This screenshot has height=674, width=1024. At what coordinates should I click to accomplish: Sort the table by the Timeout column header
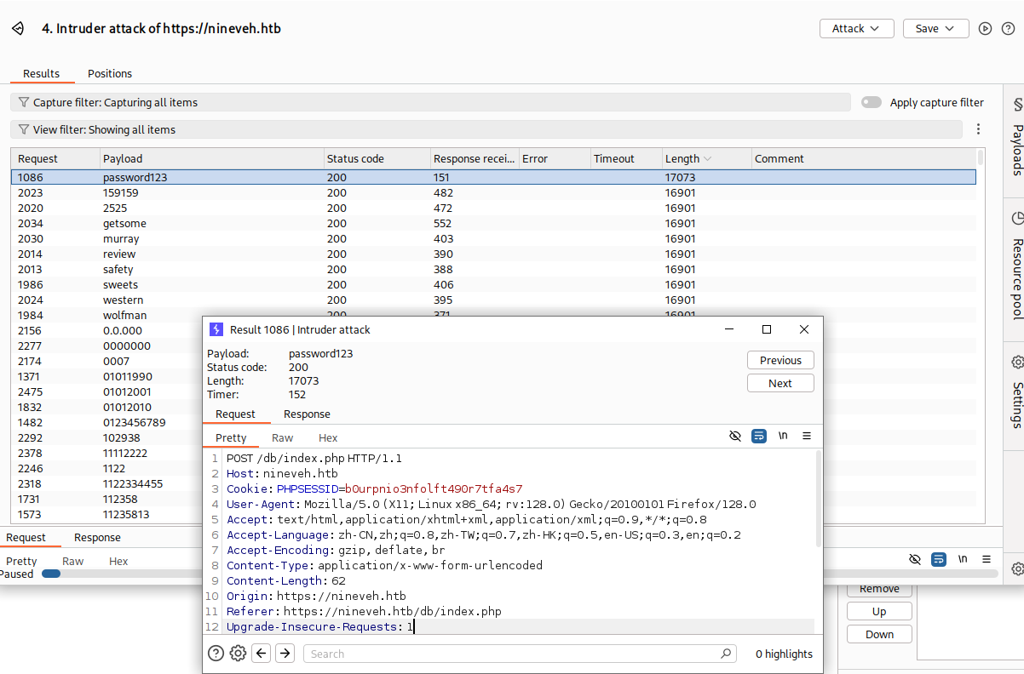[626, 159]
